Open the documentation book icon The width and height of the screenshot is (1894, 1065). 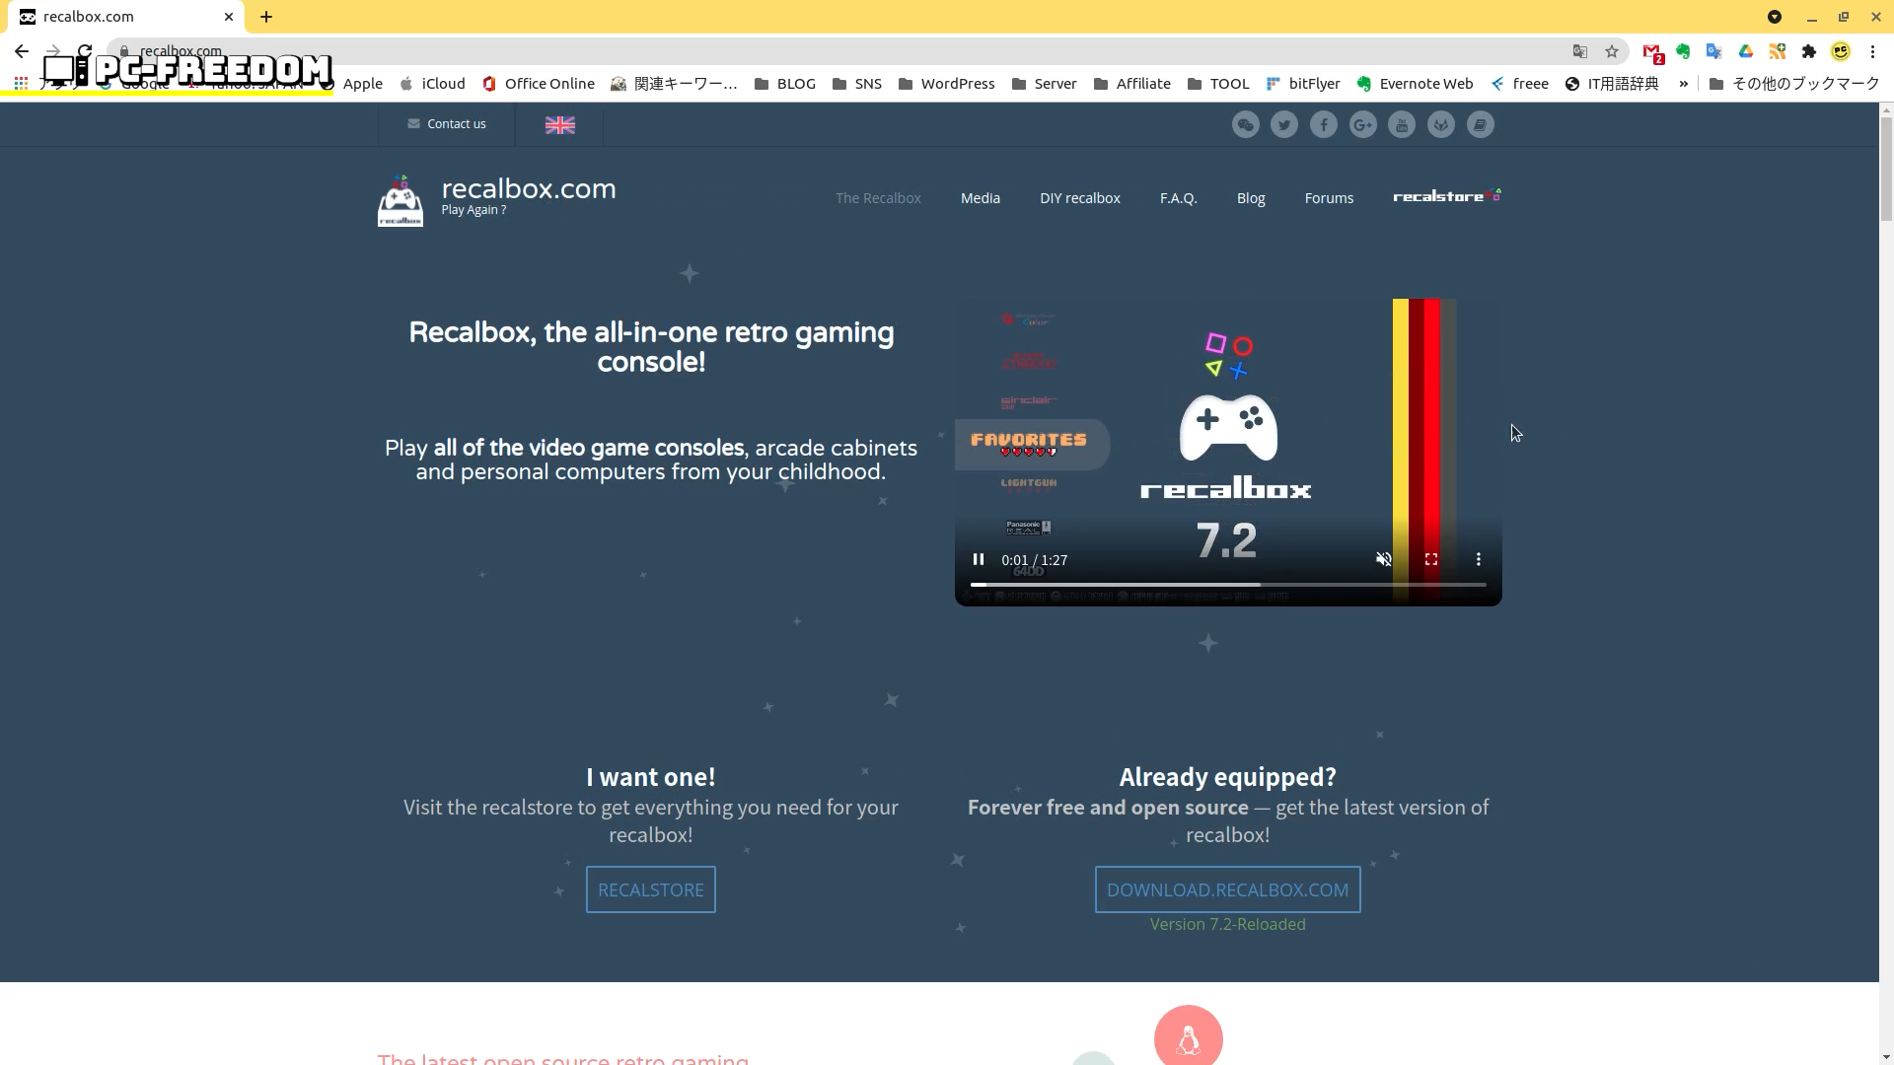click(1480, 124)
